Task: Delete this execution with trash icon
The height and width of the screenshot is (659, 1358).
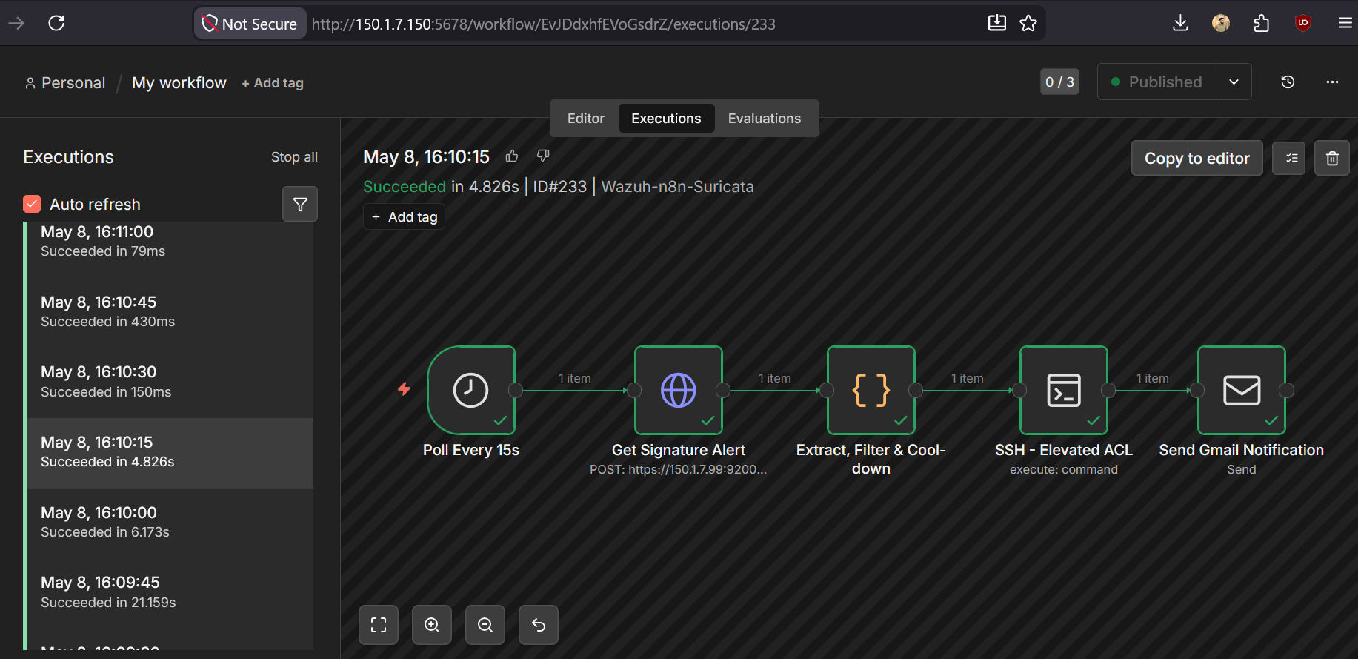Action: tap(1332, 158)
